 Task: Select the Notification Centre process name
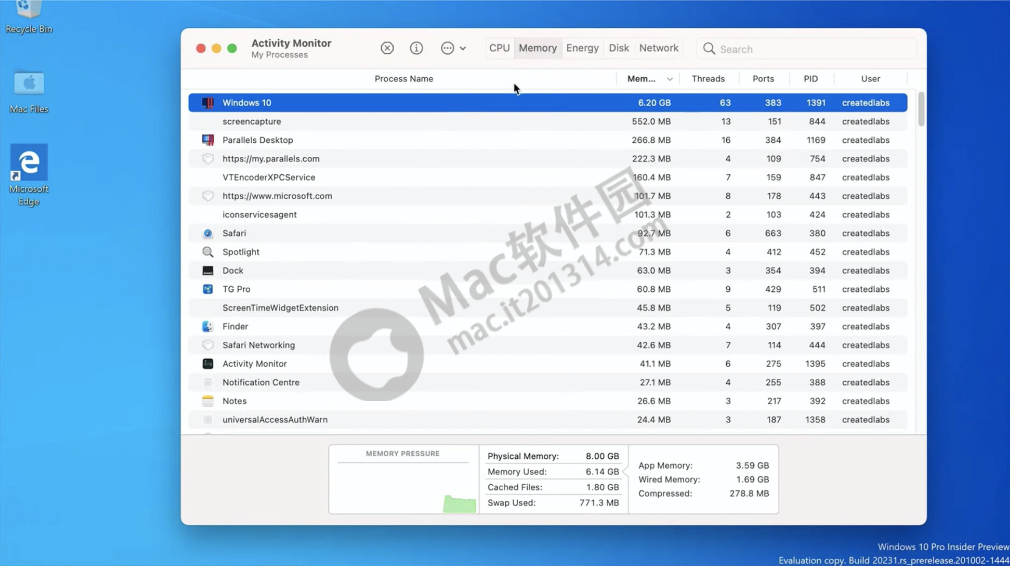(x=261, y=382)
